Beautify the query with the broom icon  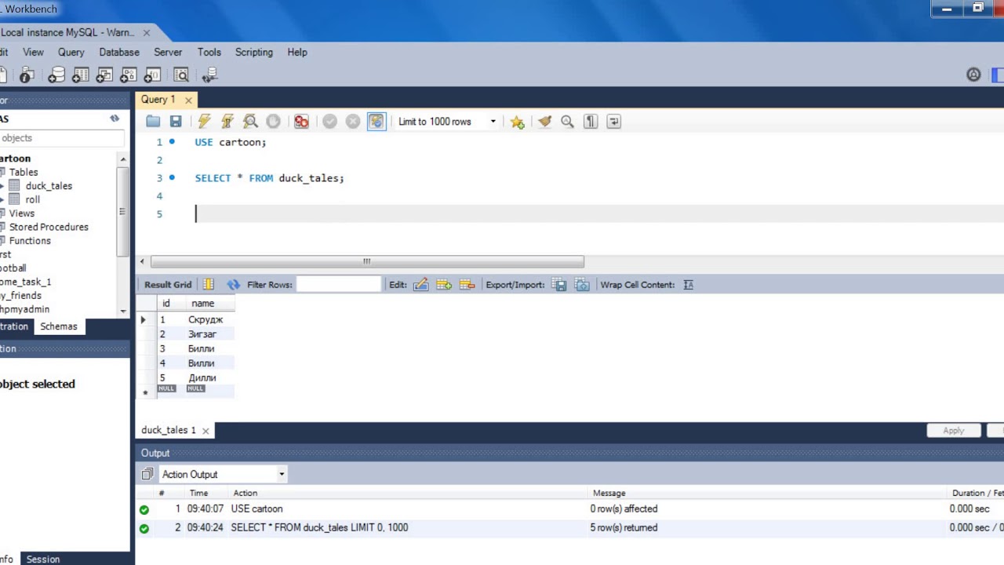click(x=544, y=122)
